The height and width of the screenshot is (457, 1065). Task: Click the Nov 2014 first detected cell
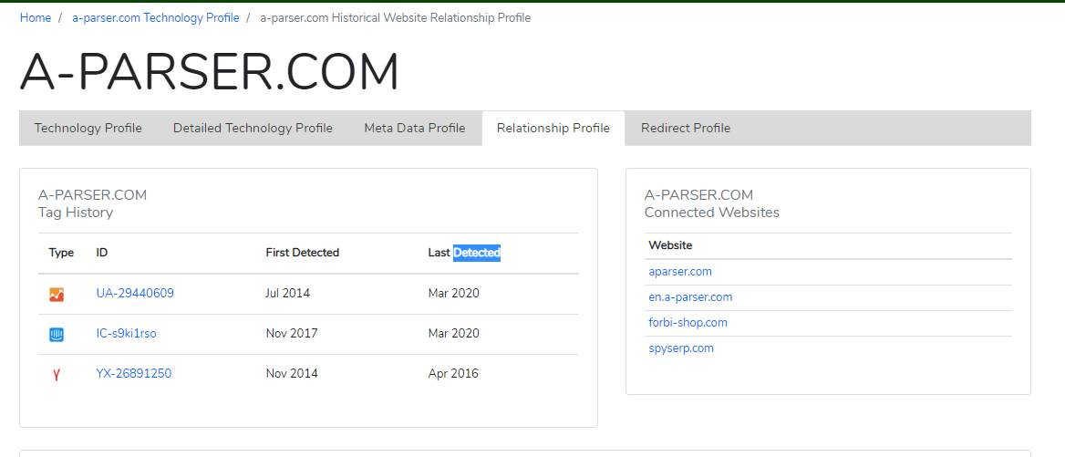[x=292, y=373]
